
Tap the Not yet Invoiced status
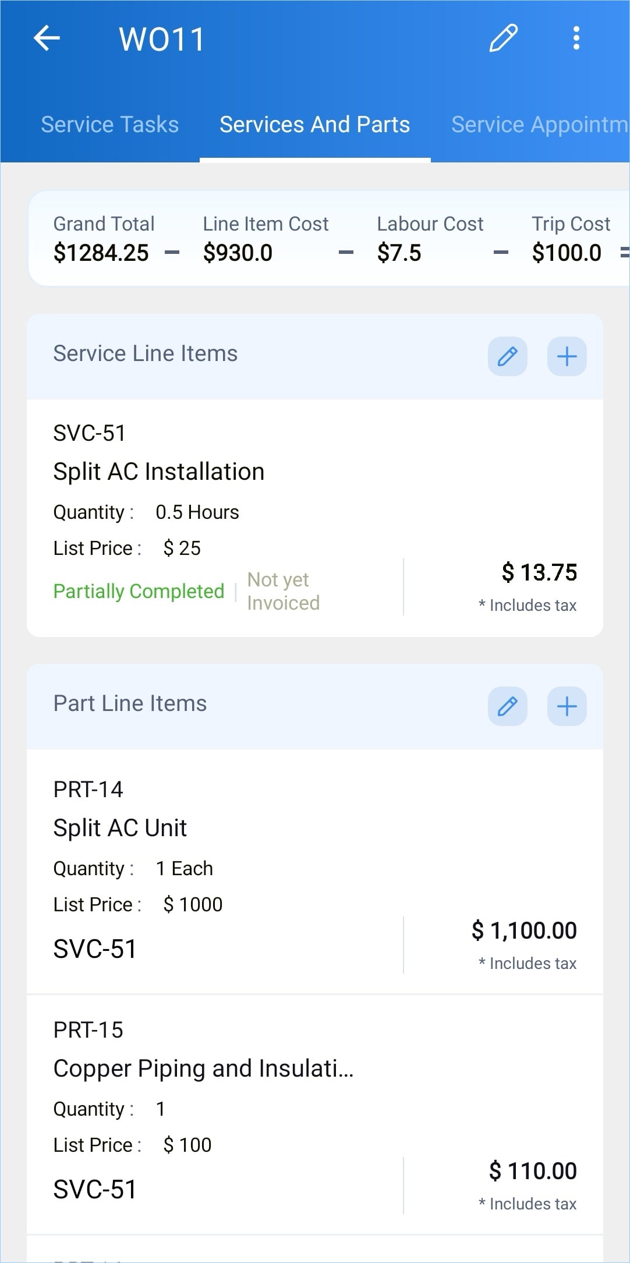click(x=283, y=591)
